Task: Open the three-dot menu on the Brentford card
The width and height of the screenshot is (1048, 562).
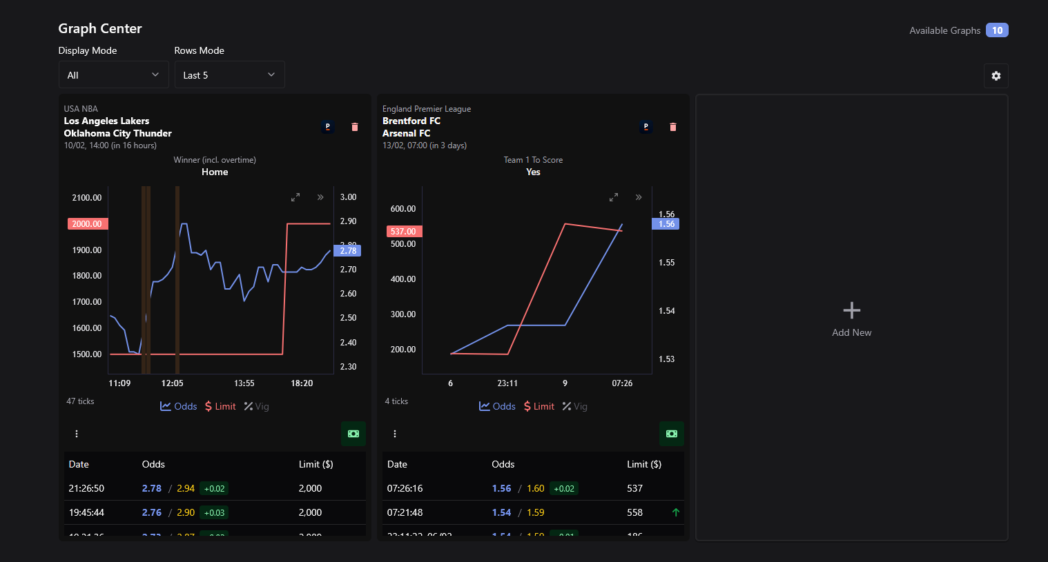Action: (x=395, y=434)
